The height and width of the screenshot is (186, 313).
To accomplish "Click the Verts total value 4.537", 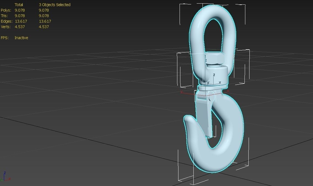I will coord(20,27).
